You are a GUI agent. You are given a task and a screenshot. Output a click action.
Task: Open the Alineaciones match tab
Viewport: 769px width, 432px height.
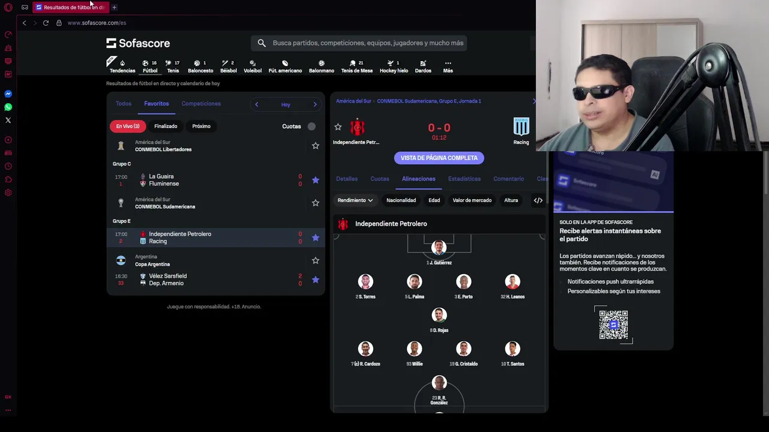419,179
